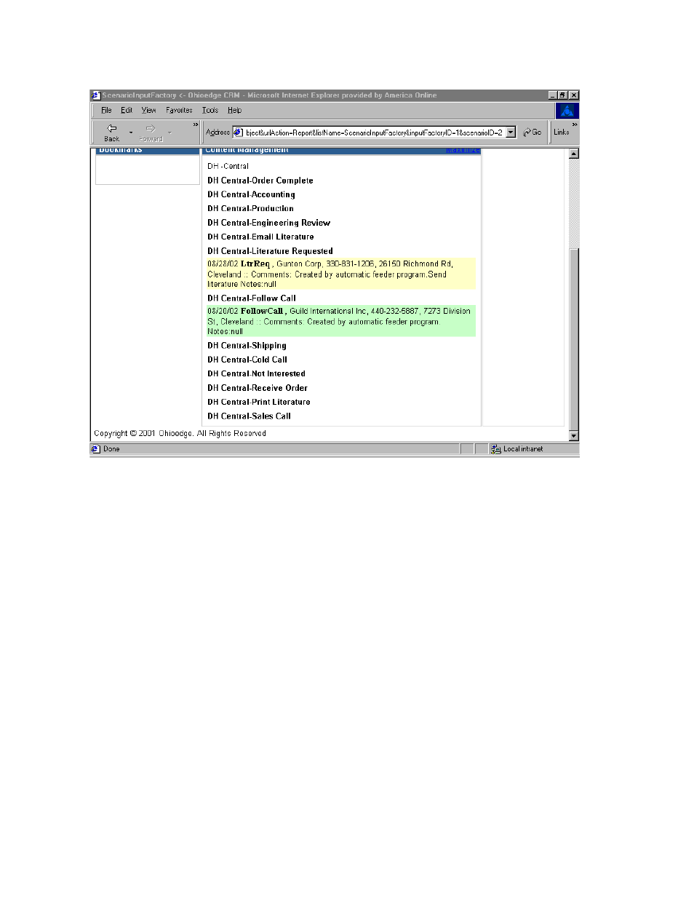Viewport: 694px width, 899px height.
Task: Click the Copyright 2001 Ohioedge footer text
Action: (180, 434)
